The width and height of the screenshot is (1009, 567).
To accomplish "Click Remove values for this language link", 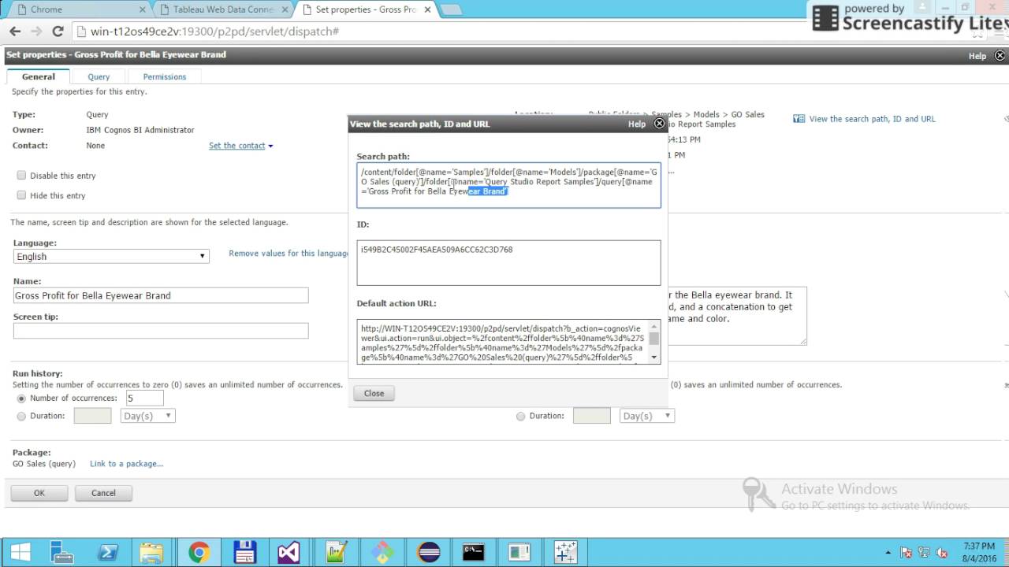I will (289, 254).
